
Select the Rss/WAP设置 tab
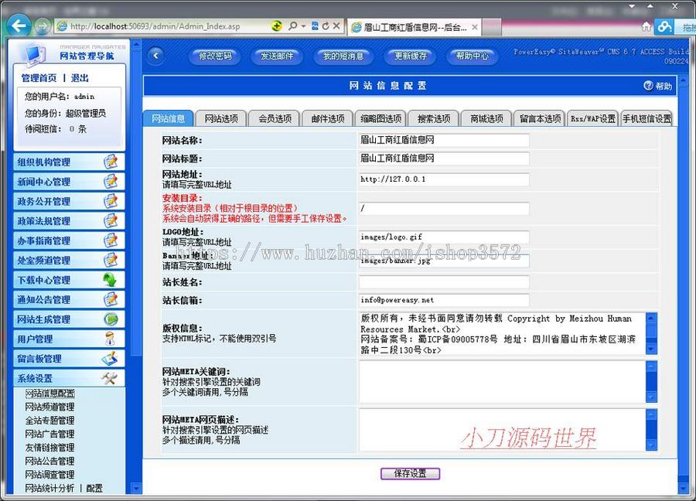(x=592, y=118)
